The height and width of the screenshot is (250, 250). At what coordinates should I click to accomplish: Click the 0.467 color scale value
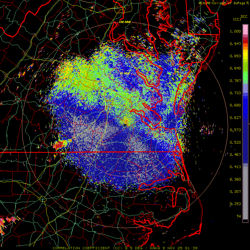click(x=235, y=155)
